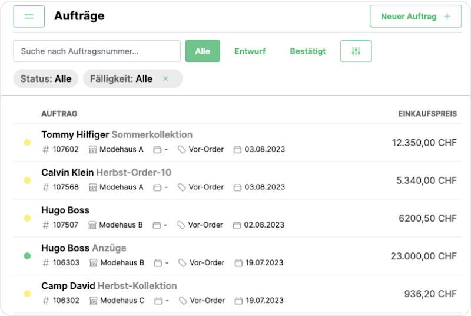Image resolution: width=471 pixels, height=316 pixels.
Task: Click the EINKAUFSPREIS column header
Action: click(427, 114)
